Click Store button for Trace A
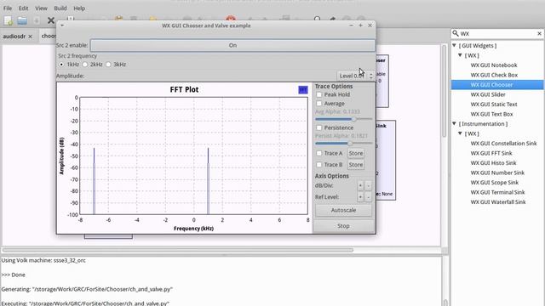Image resolution: width=545 pixels, height=306 pixels. [356, 153]
